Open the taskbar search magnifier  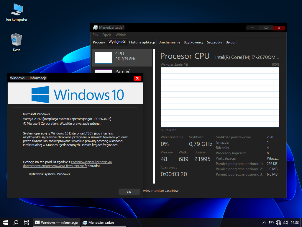click(x=16, y=223)
